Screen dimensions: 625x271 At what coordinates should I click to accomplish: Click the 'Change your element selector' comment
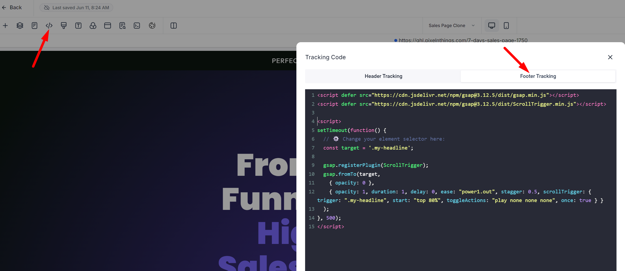pos(384,139)
